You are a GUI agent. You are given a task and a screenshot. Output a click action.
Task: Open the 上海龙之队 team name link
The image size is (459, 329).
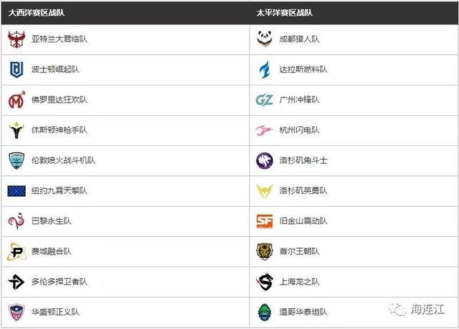pyautogui.click(x=303, y=282)
